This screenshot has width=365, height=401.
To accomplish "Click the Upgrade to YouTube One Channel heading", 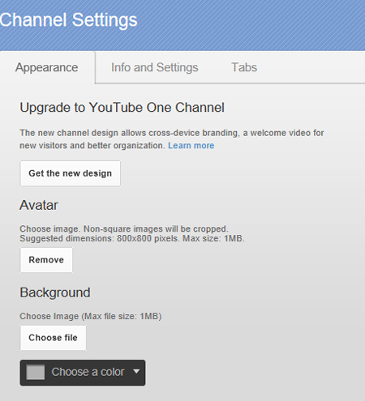I will tap(122, 108).
